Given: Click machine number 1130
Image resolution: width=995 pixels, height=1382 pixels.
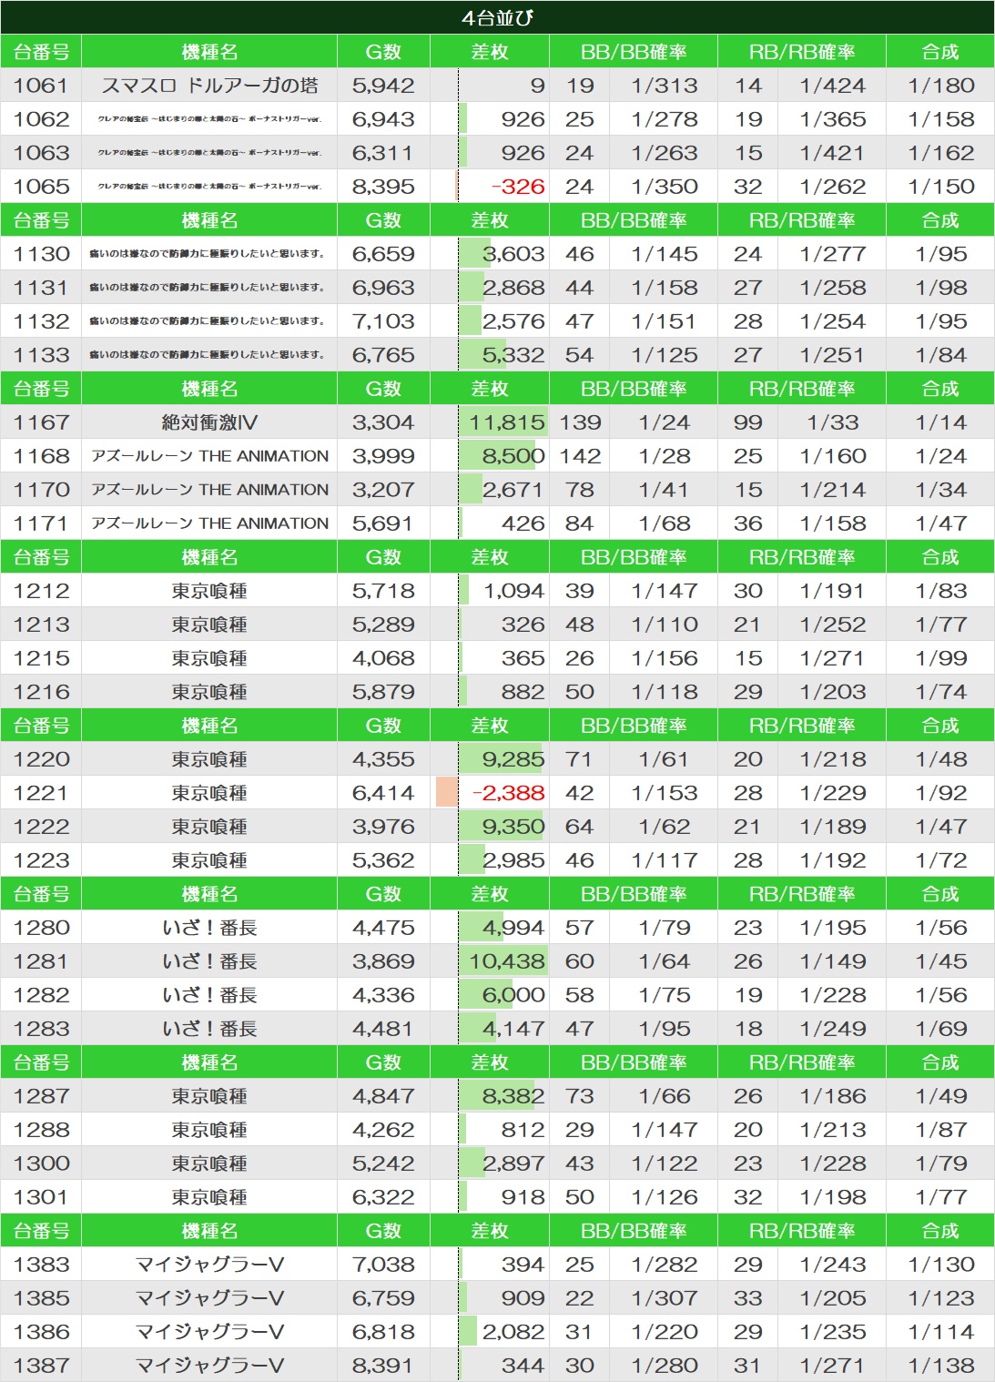Looking at the screenshot, I should pos(41,254).
